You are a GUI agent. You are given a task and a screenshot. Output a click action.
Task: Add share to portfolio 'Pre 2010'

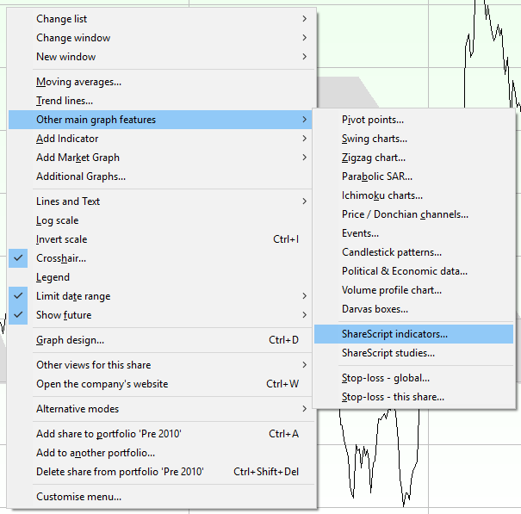pos(109,434)
